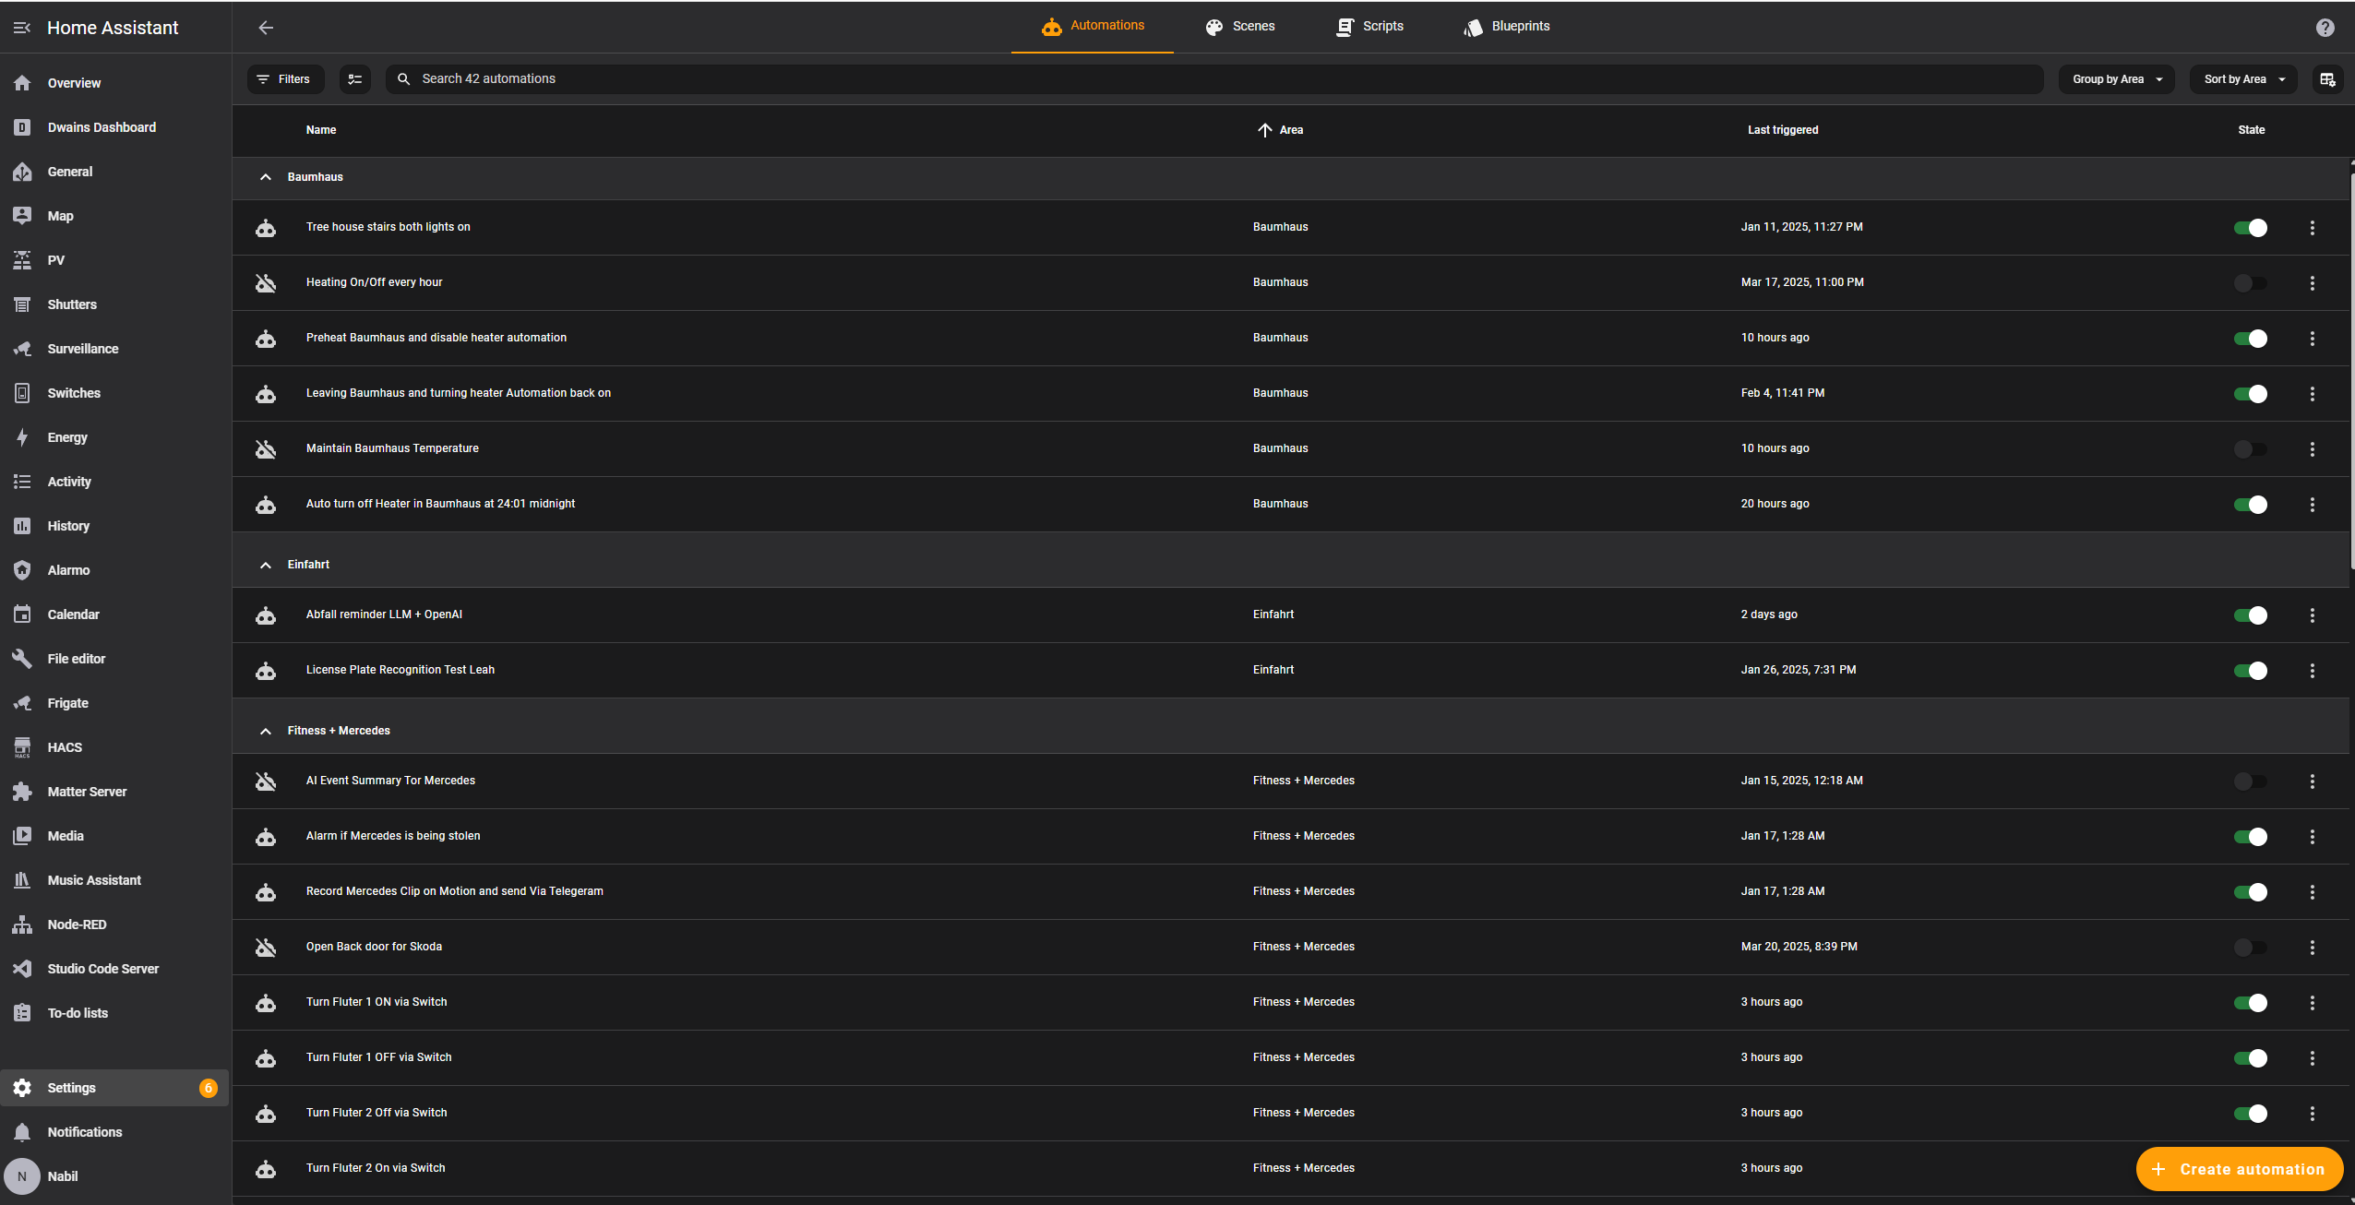2355x1205 pixels.
Task: Switch to the Blueprints tab
Action: (1506, 26)
